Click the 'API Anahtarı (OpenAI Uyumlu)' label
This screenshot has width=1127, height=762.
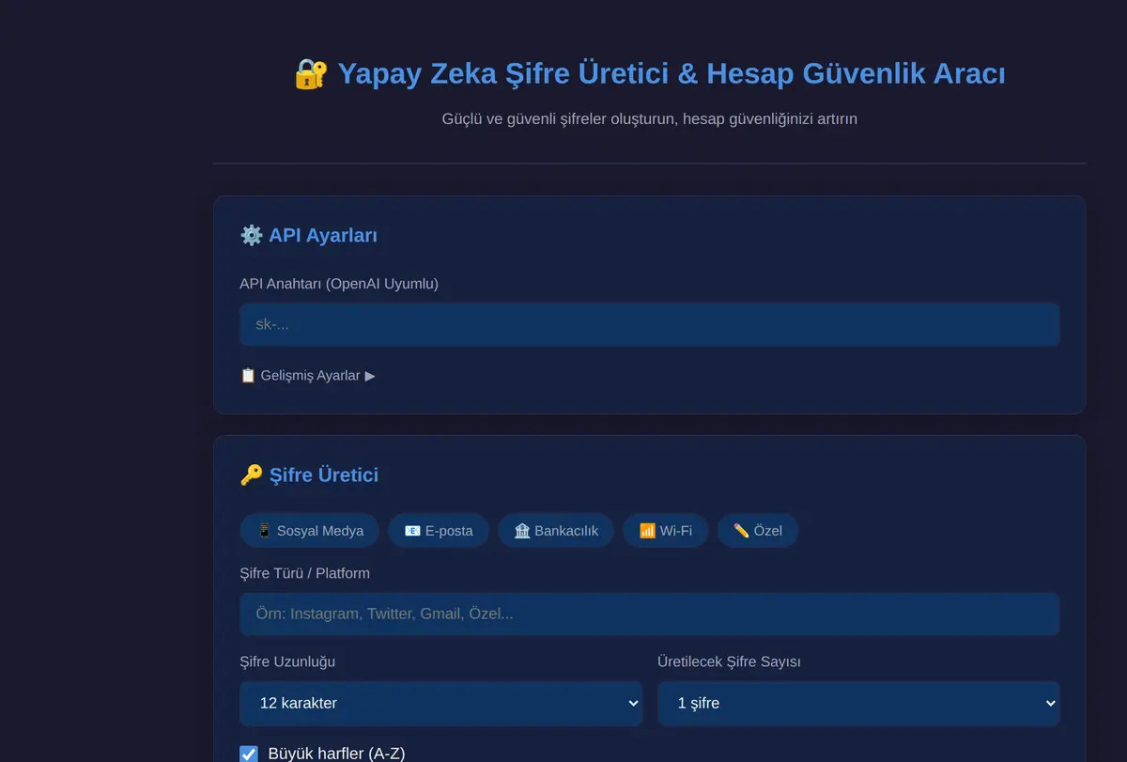coord(339,283)
